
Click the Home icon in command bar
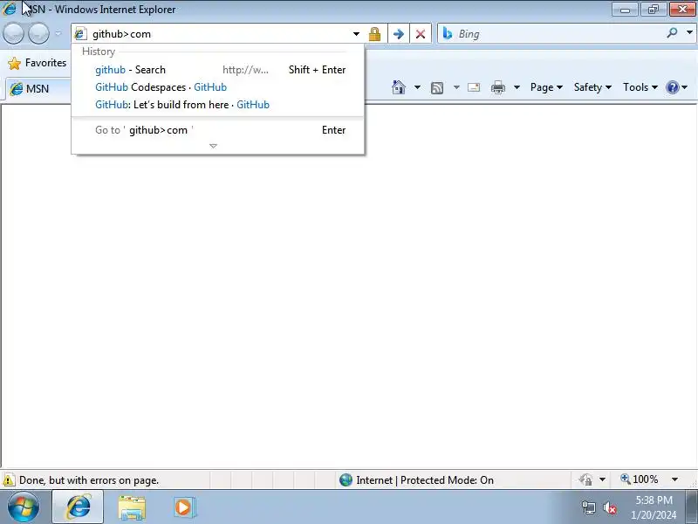tap(399, 87)
